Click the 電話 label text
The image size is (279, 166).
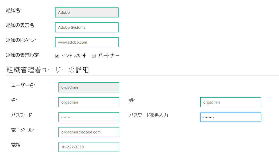(16, 145)
